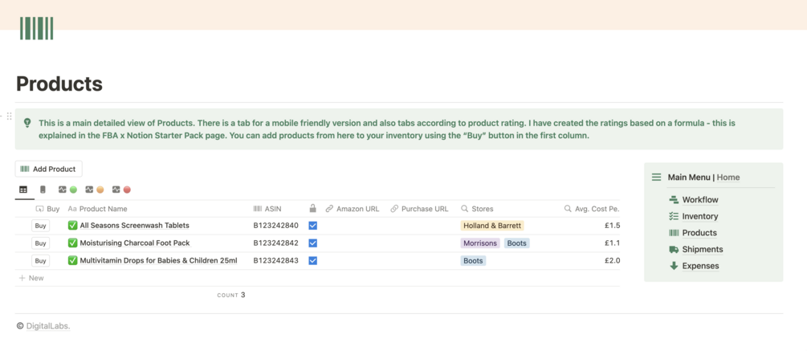Screen dimensions: 807x351
Task: Open the Expenses page link
Action: (x=700, y=266)
